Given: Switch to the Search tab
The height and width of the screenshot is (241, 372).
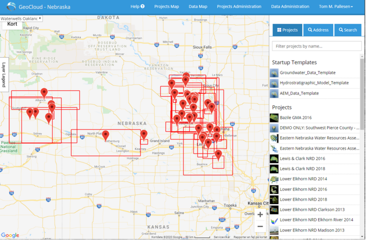Looking at the screenshot, I should click(348, 30).
